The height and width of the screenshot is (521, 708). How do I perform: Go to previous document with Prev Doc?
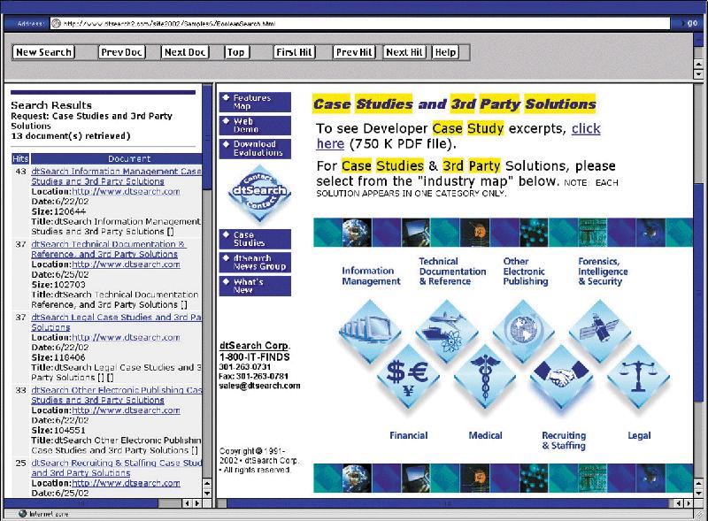(121, 52)
